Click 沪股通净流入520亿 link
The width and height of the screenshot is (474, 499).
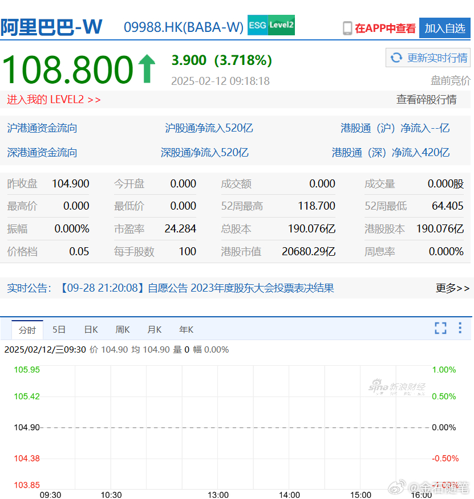point(209,128)
